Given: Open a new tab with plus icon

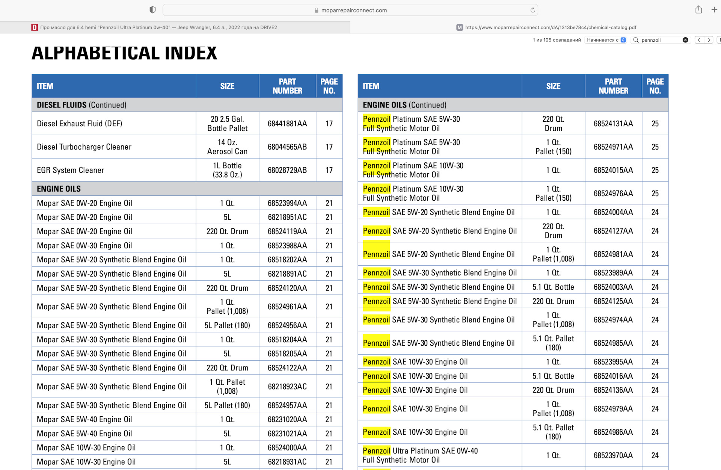Looking at the screenshot, I should click(714, 10).
